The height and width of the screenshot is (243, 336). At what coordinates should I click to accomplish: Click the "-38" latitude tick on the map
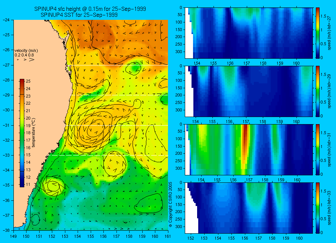(x=6, y=230)
